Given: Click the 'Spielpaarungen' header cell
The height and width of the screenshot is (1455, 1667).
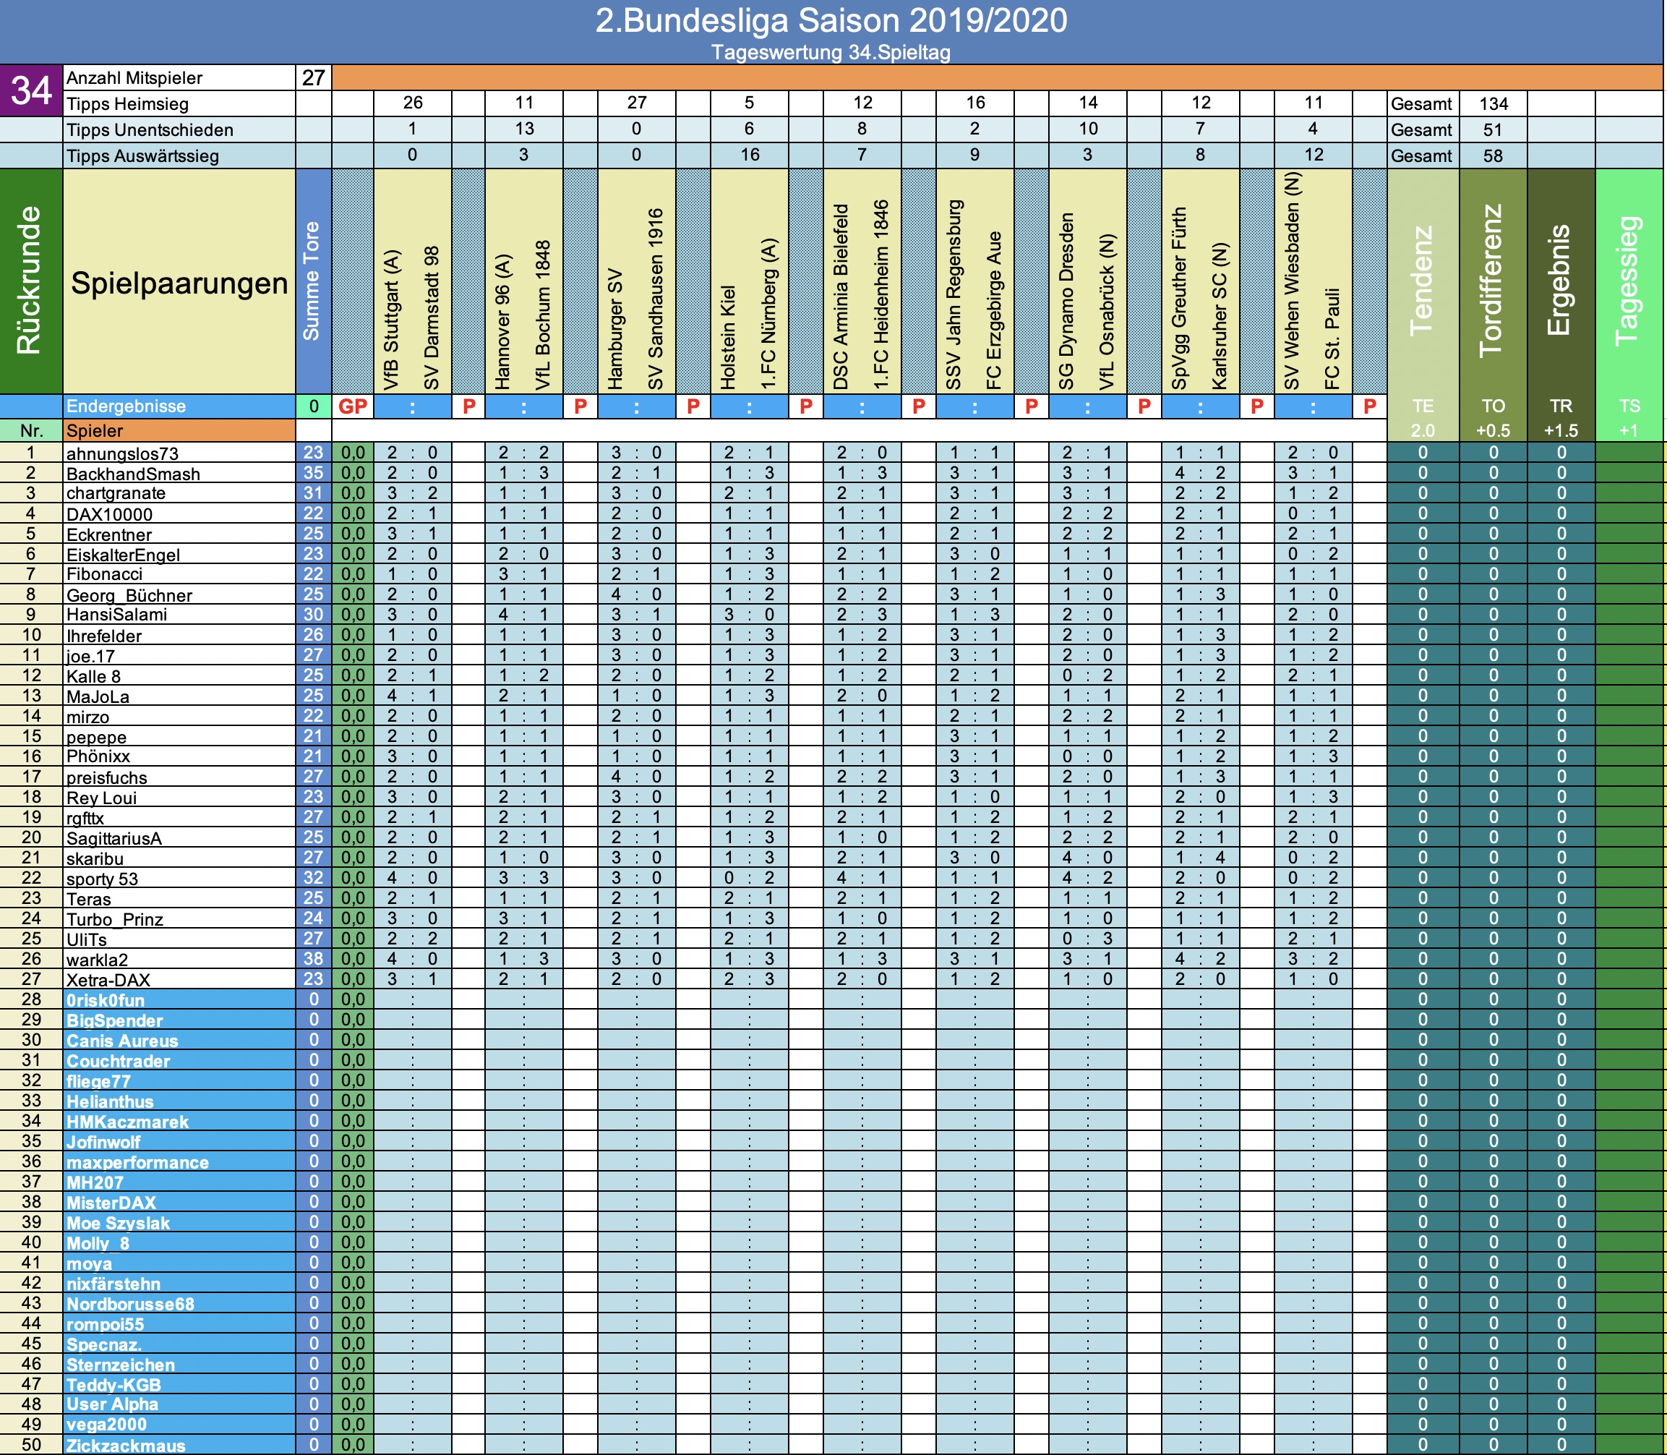Looking at the screenshot, I should click(179, 282).
